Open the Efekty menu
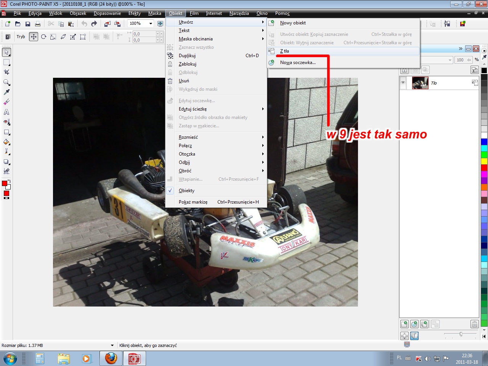This screenshot has width=488, height=366. click(x=134, y=13)
